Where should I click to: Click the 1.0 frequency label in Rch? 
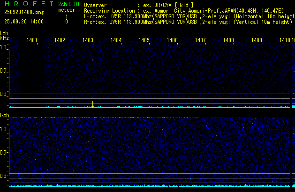coord(4,129)
